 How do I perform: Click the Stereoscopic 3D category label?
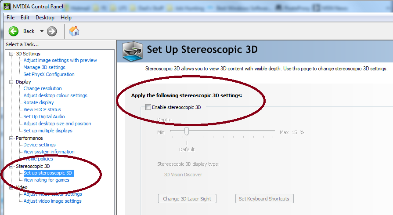click(x=33, y=166)
